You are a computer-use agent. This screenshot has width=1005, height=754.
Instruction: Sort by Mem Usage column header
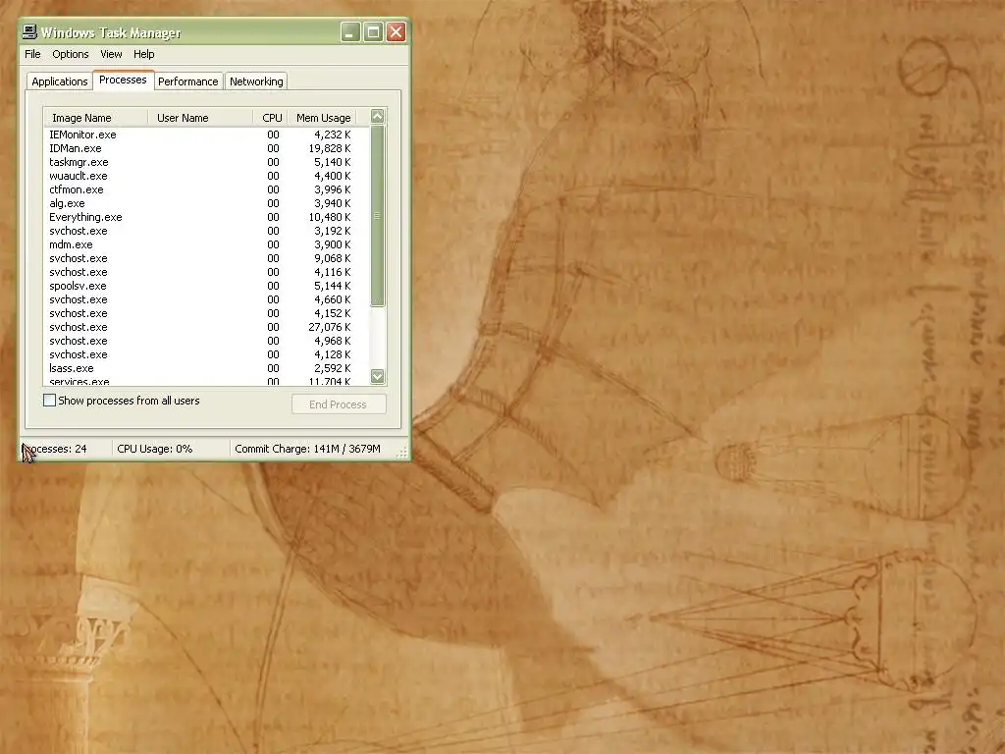(x=322, y=118)
